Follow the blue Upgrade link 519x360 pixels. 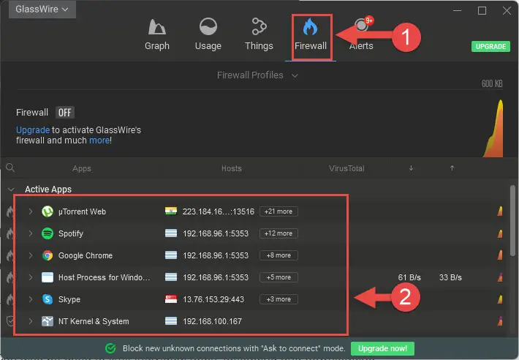[33, 130]
